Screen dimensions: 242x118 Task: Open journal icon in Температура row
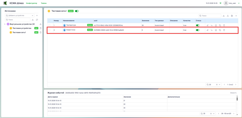coord(216,25)
